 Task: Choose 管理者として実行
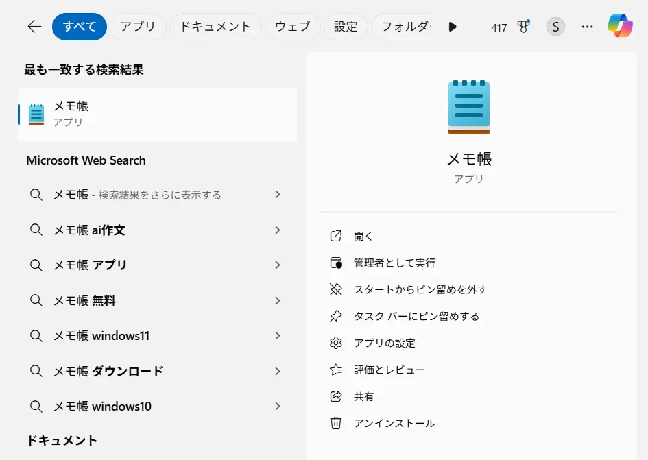click(x=395, y=263)
